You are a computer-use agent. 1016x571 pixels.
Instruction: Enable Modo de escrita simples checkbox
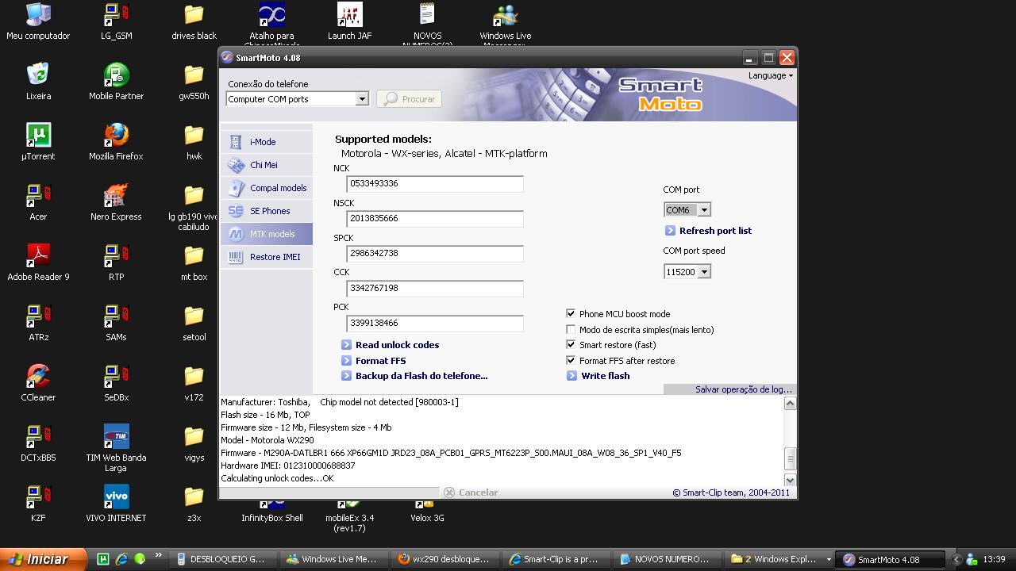[571, 330]
